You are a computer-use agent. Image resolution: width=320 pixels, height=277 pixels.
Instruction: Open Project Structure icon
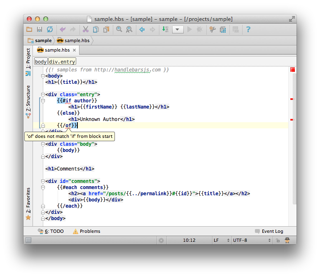coord(223,29)
